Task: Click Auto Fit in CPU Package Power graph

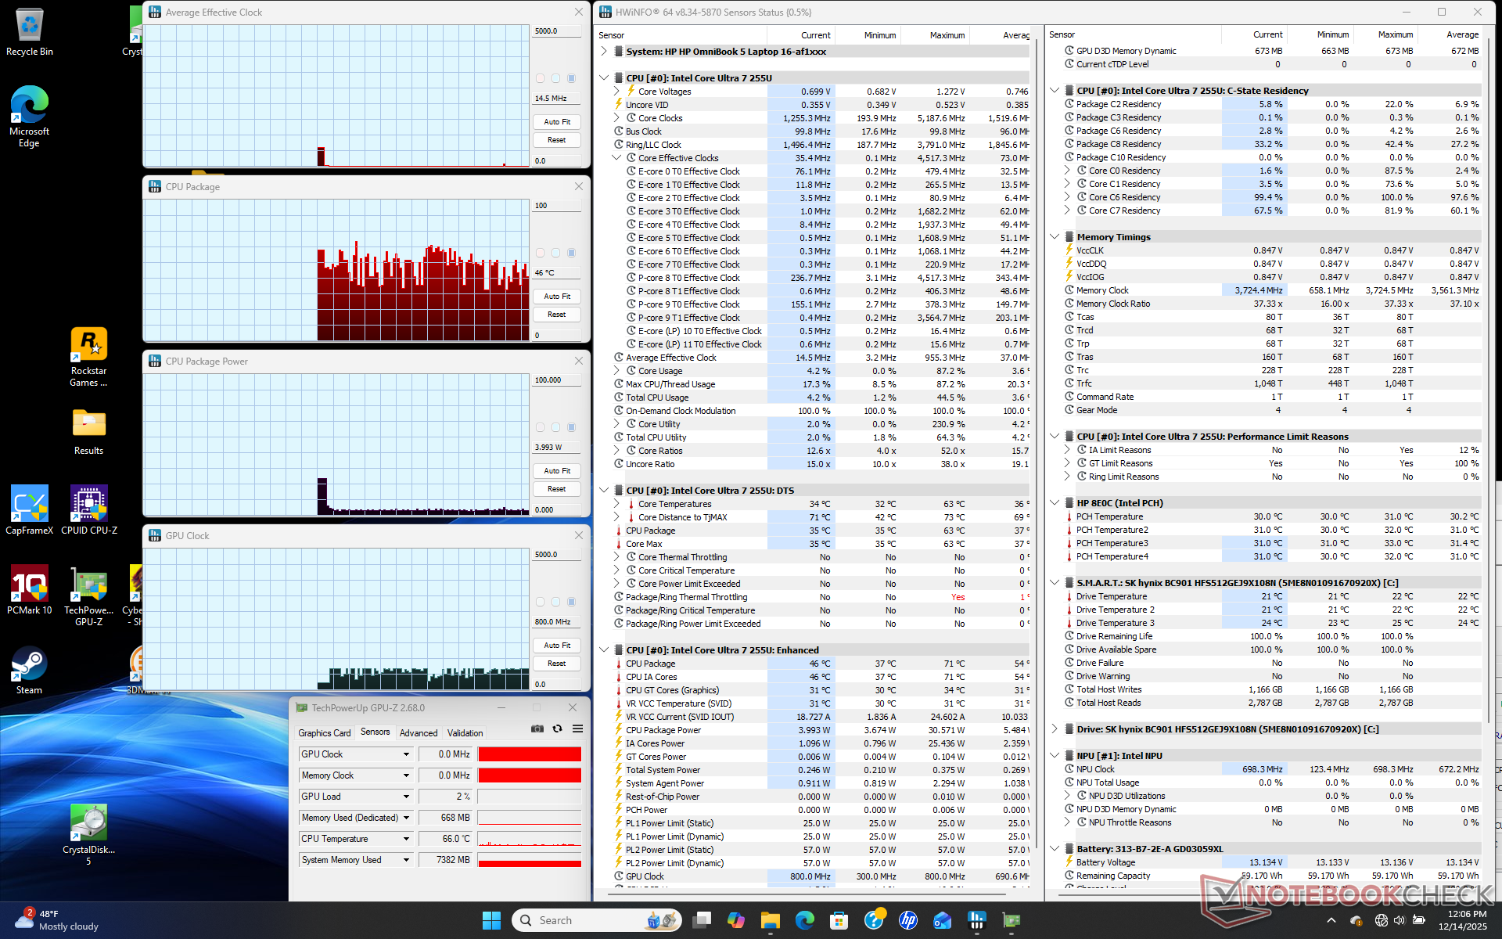Action: (557, 471)
